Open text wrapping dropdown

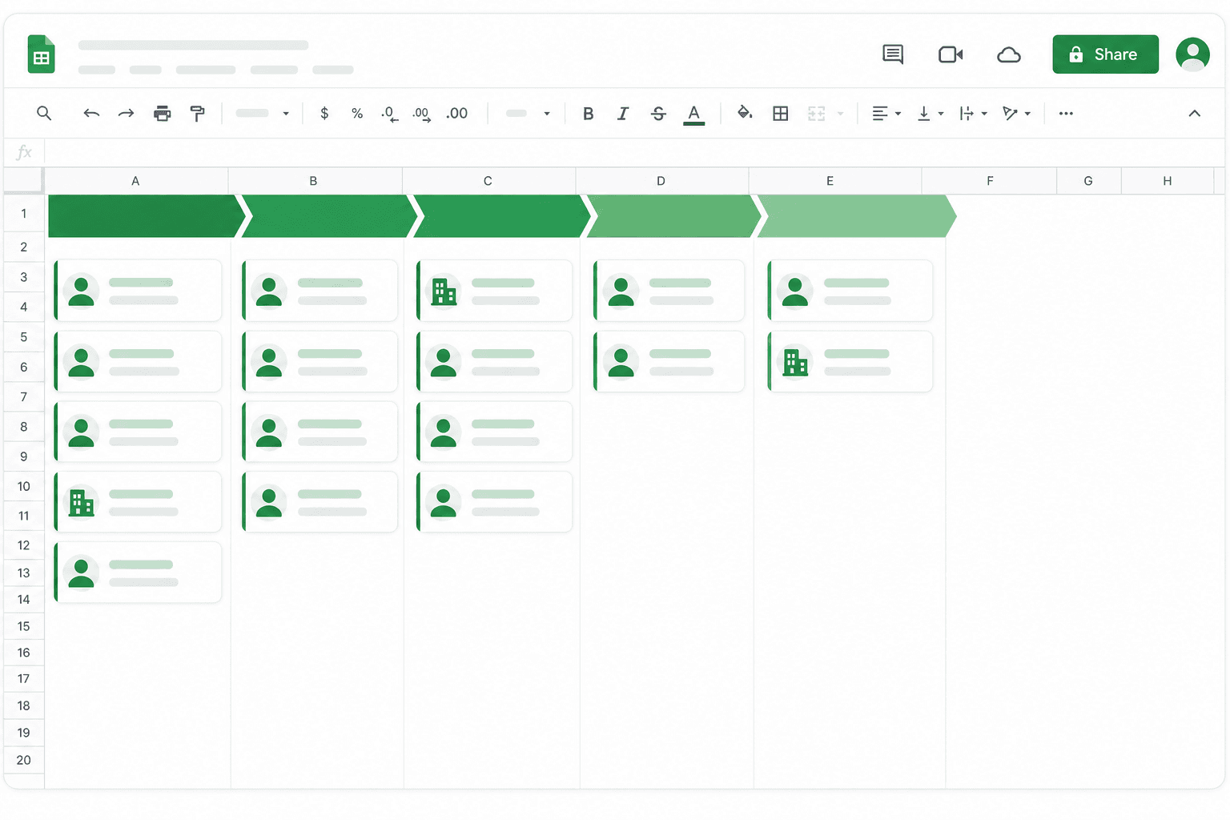[x=973, y=114]
